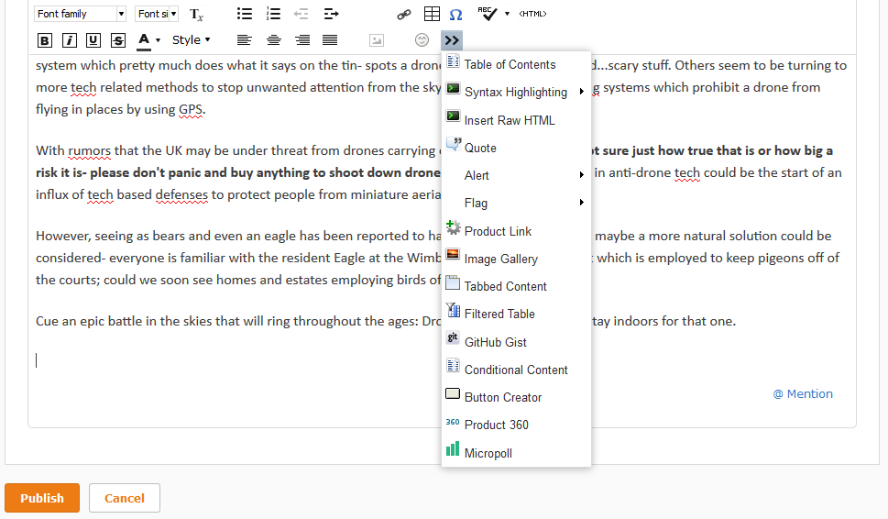Open the Font family dropdown
The height and width of the screenshot is (519, 888).
point(81,14)
